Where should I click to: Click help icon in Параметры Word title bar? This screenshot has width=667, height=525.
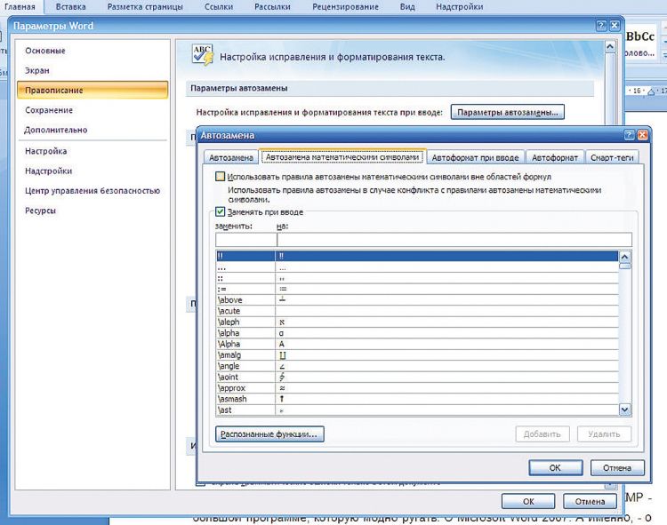click(x=599, y=27)
